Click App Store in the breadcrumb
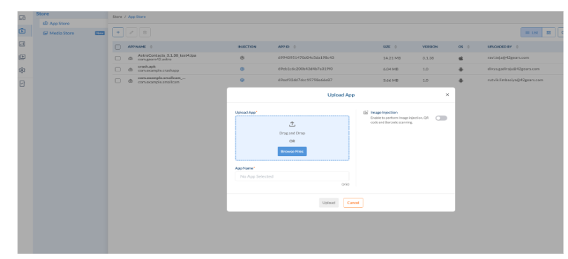The width and height of the screenshot is (568, 259). [x=137, y=17]
